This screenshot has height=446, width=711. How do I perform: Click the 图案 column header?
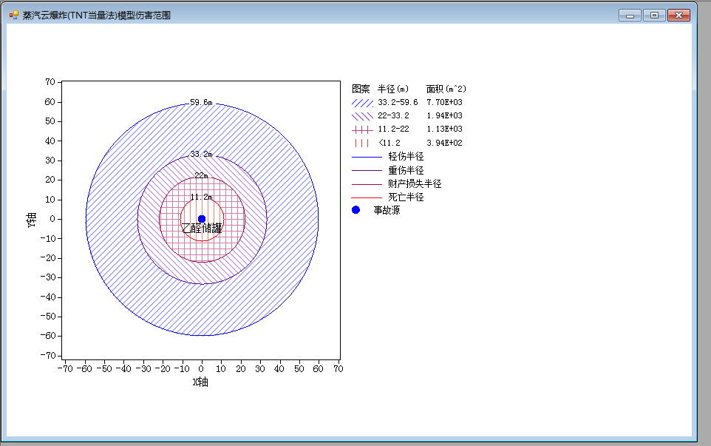tap(361, 89)
